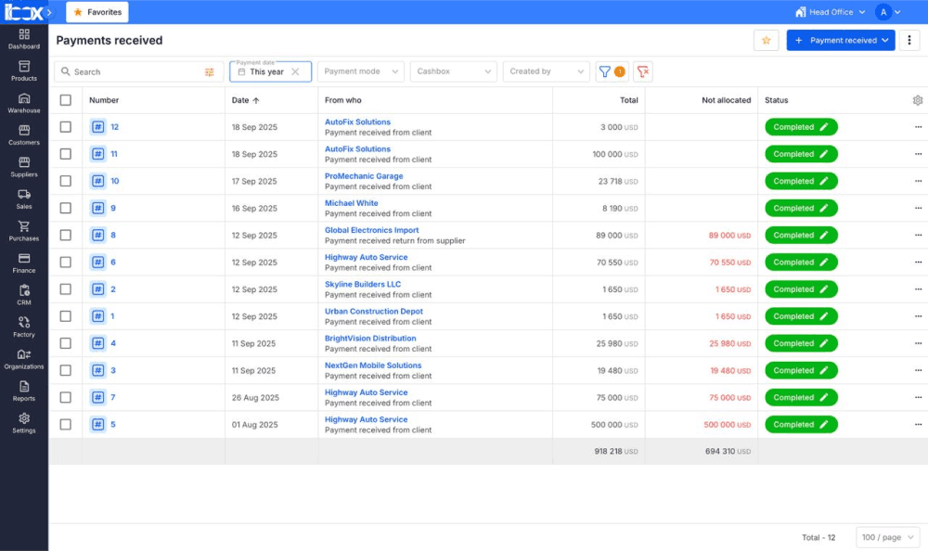Click the star favorite icon near Payment received
Image resolution: width=928 pixels, height=551 pixels.
(767, 41)
